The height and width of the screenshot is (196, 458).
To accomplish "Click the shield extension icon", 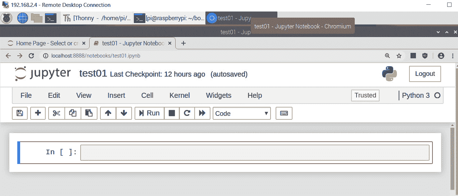I will point(425,56).
